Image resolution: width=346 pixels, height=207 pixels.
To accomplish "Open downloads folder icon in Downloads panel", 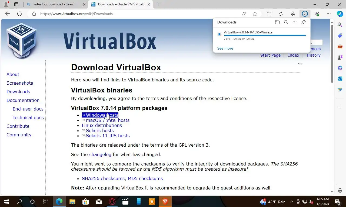I will (277, 22).
